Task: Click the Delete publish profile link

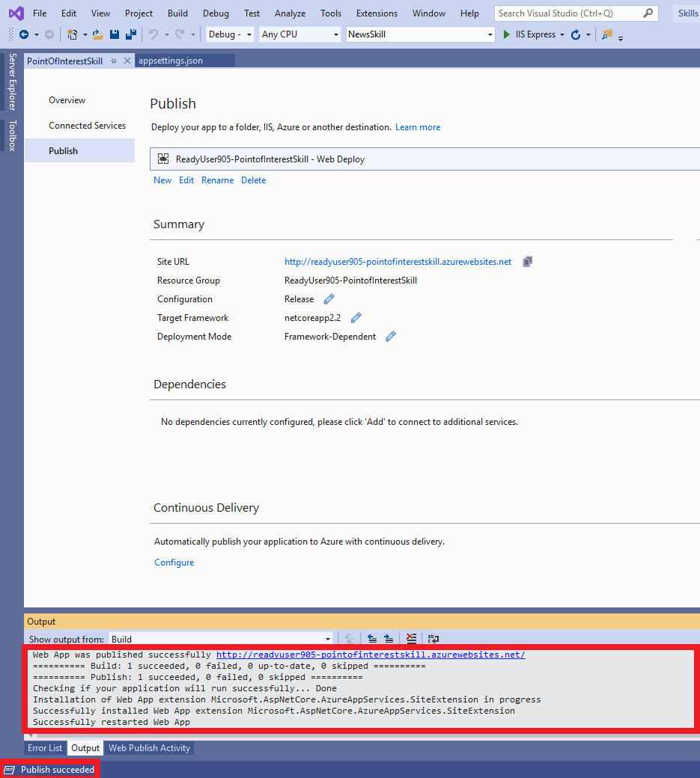Action: click(x=253, y=180)
